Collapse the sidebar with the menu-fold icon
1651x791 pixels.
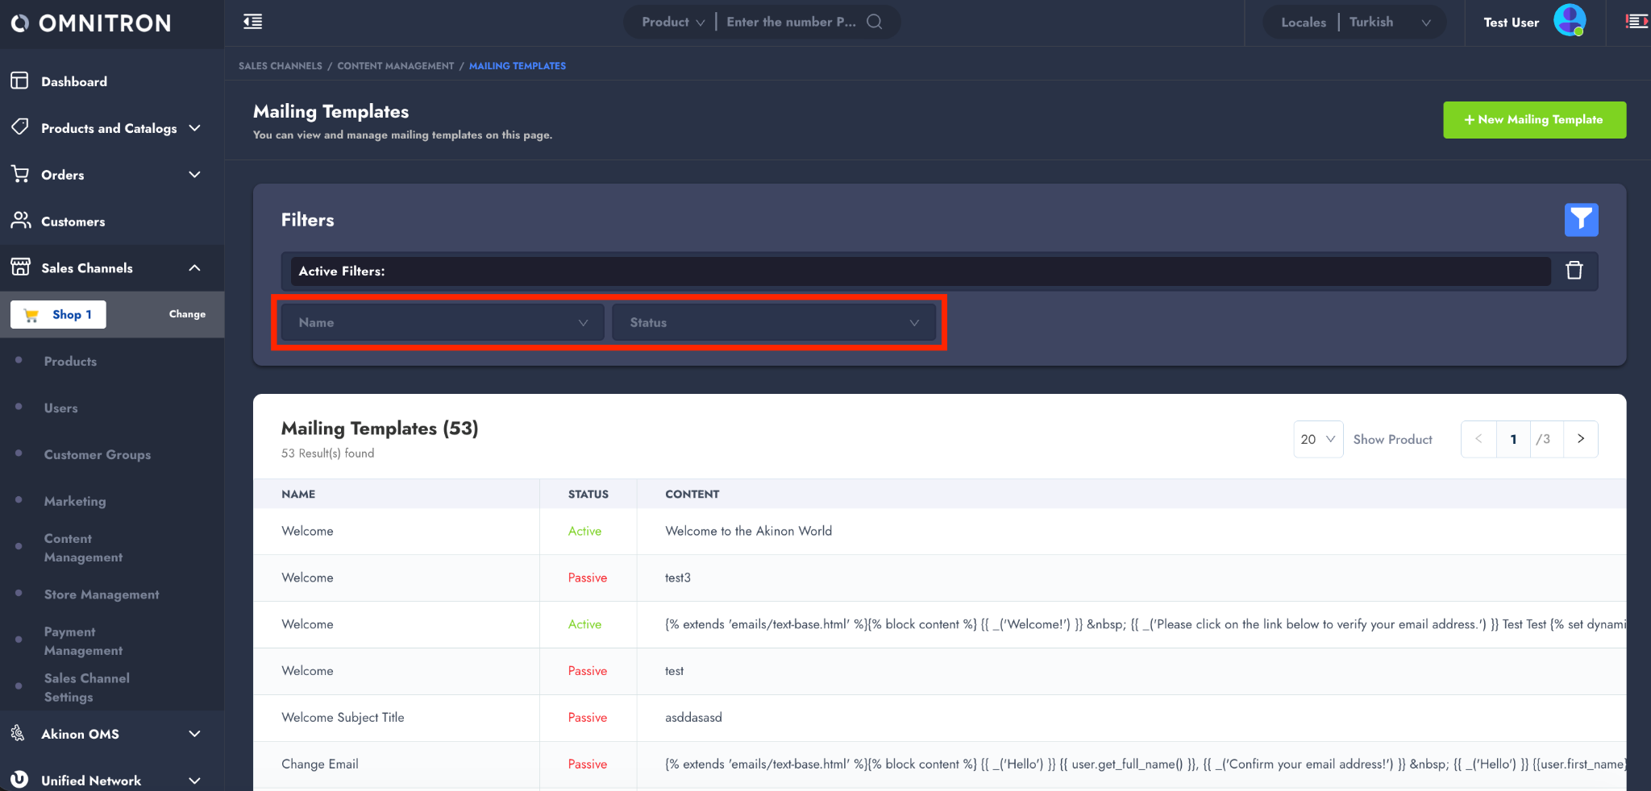(252, 22)
